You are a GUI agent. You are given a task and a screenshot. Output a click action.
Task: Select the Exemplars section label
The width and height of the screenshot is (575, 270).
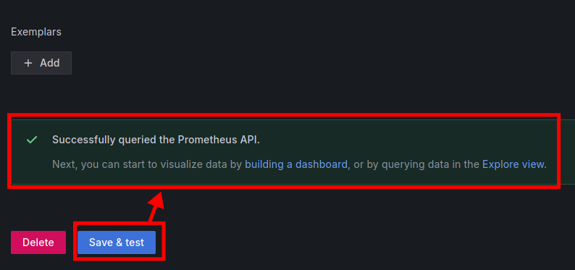click(36, 32)
